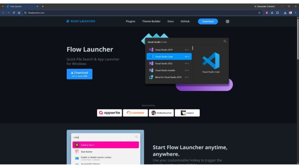Click 'Style Builder' result text
The width and height of the screenshot is (299, 168).
(86, 152)
